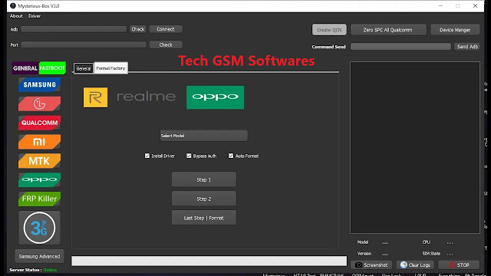The image size is (491, 276).
Task: Click the Version info label
Action: tap(364, 254)
